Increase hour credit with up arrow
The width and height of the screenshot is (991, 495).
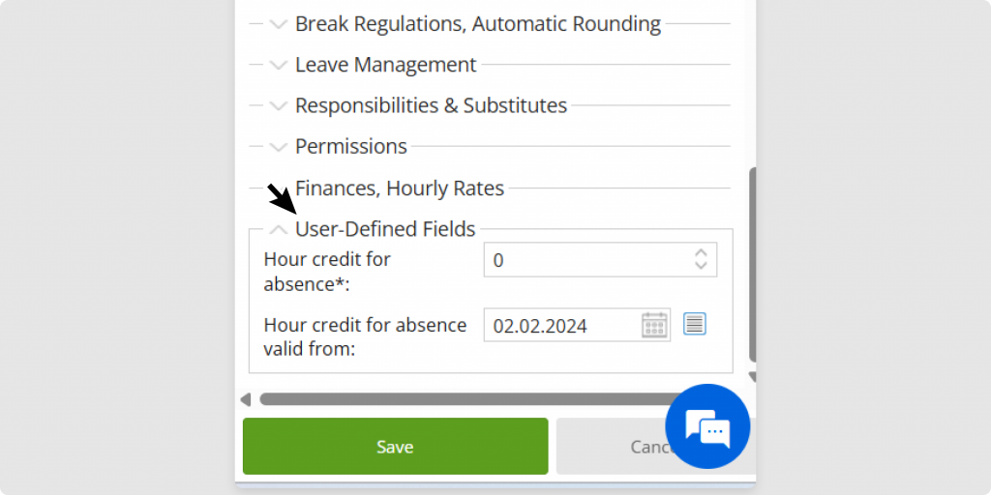click(702, 253)
